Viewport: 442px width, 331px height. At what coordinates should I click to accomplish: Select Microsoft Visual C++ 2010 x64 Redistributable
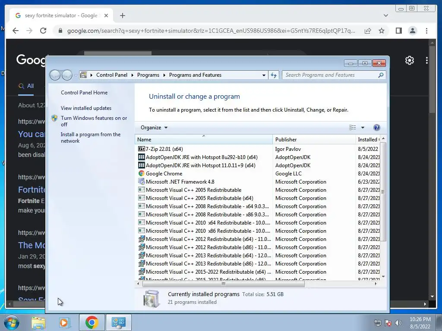coord(204,222)
